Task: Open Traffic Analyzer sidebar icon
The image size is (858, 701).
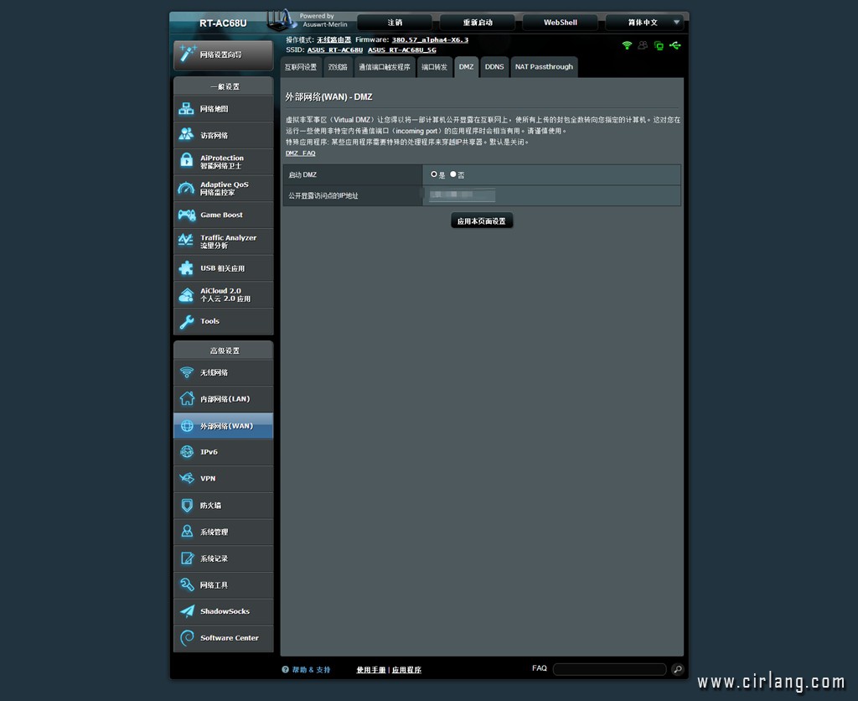Action: pyautogui.click(x=186, y=241)
